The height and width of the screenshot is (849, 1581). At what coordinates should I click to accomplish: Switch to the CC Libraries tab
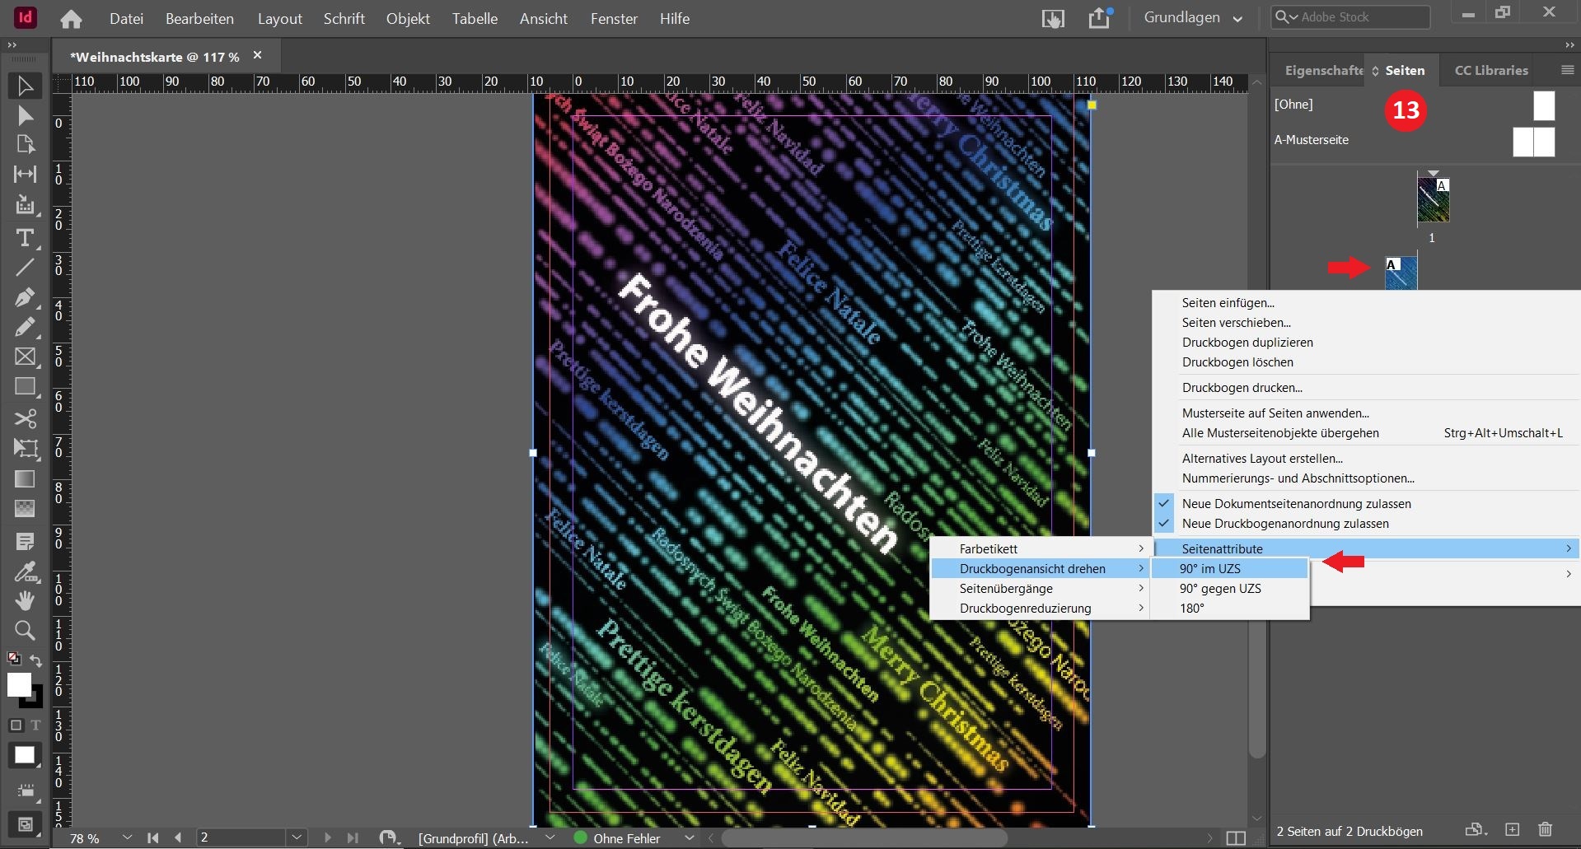(x=1490, y=70)
